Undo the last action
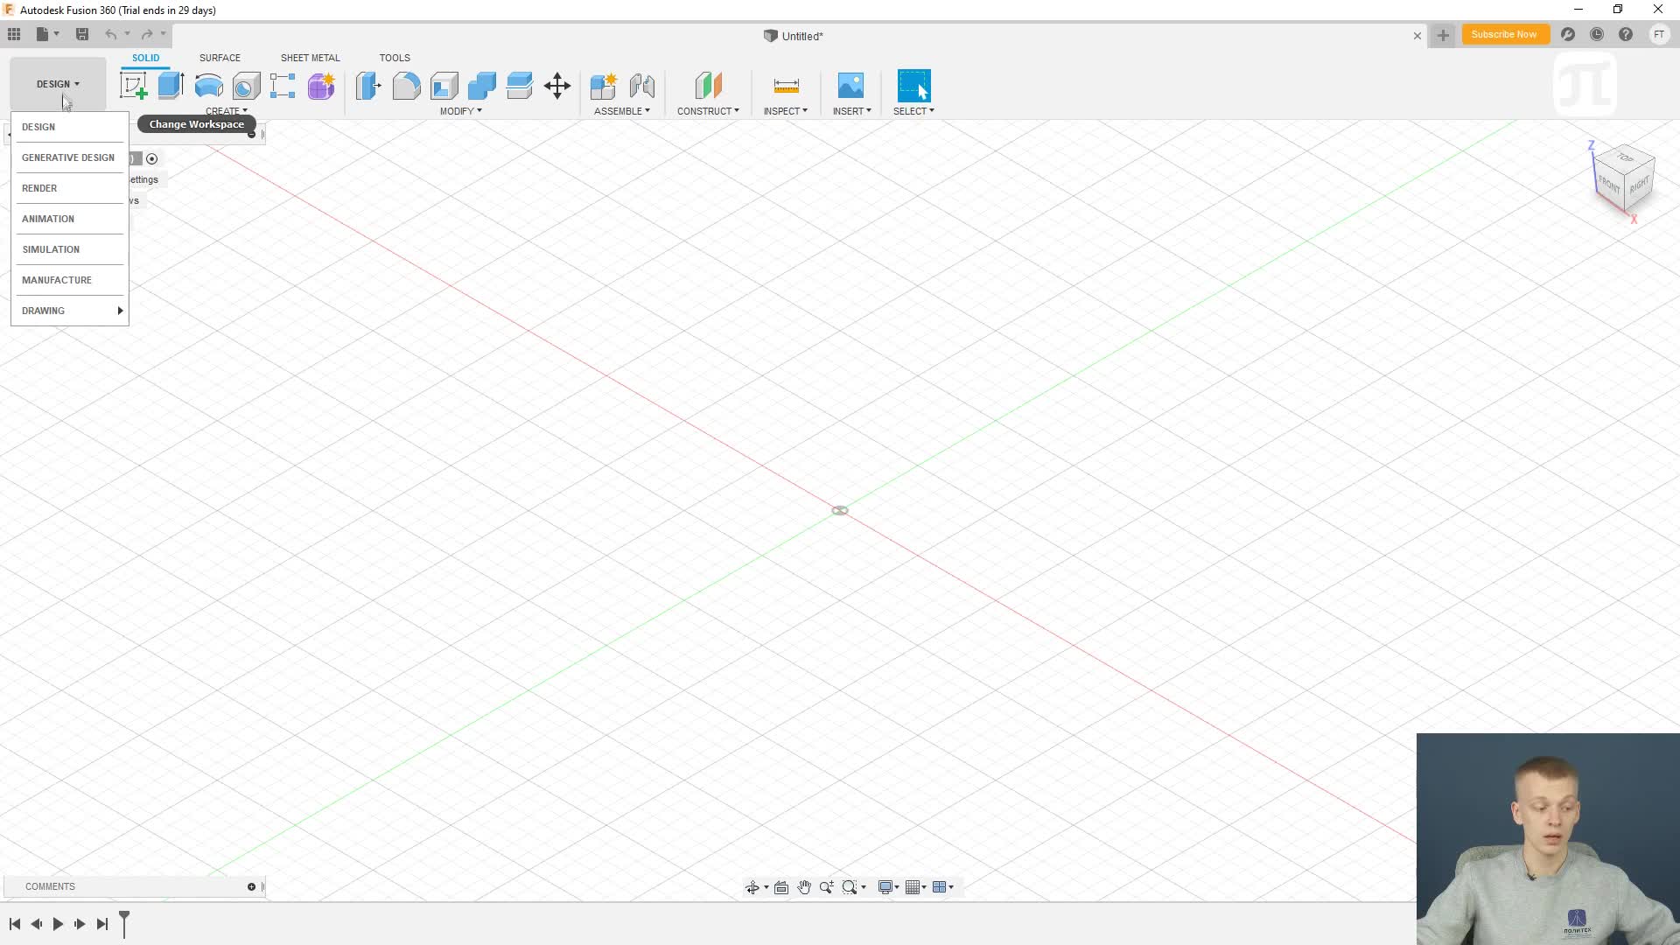Screen dimensions: 1680x945 tap(111, 34)
